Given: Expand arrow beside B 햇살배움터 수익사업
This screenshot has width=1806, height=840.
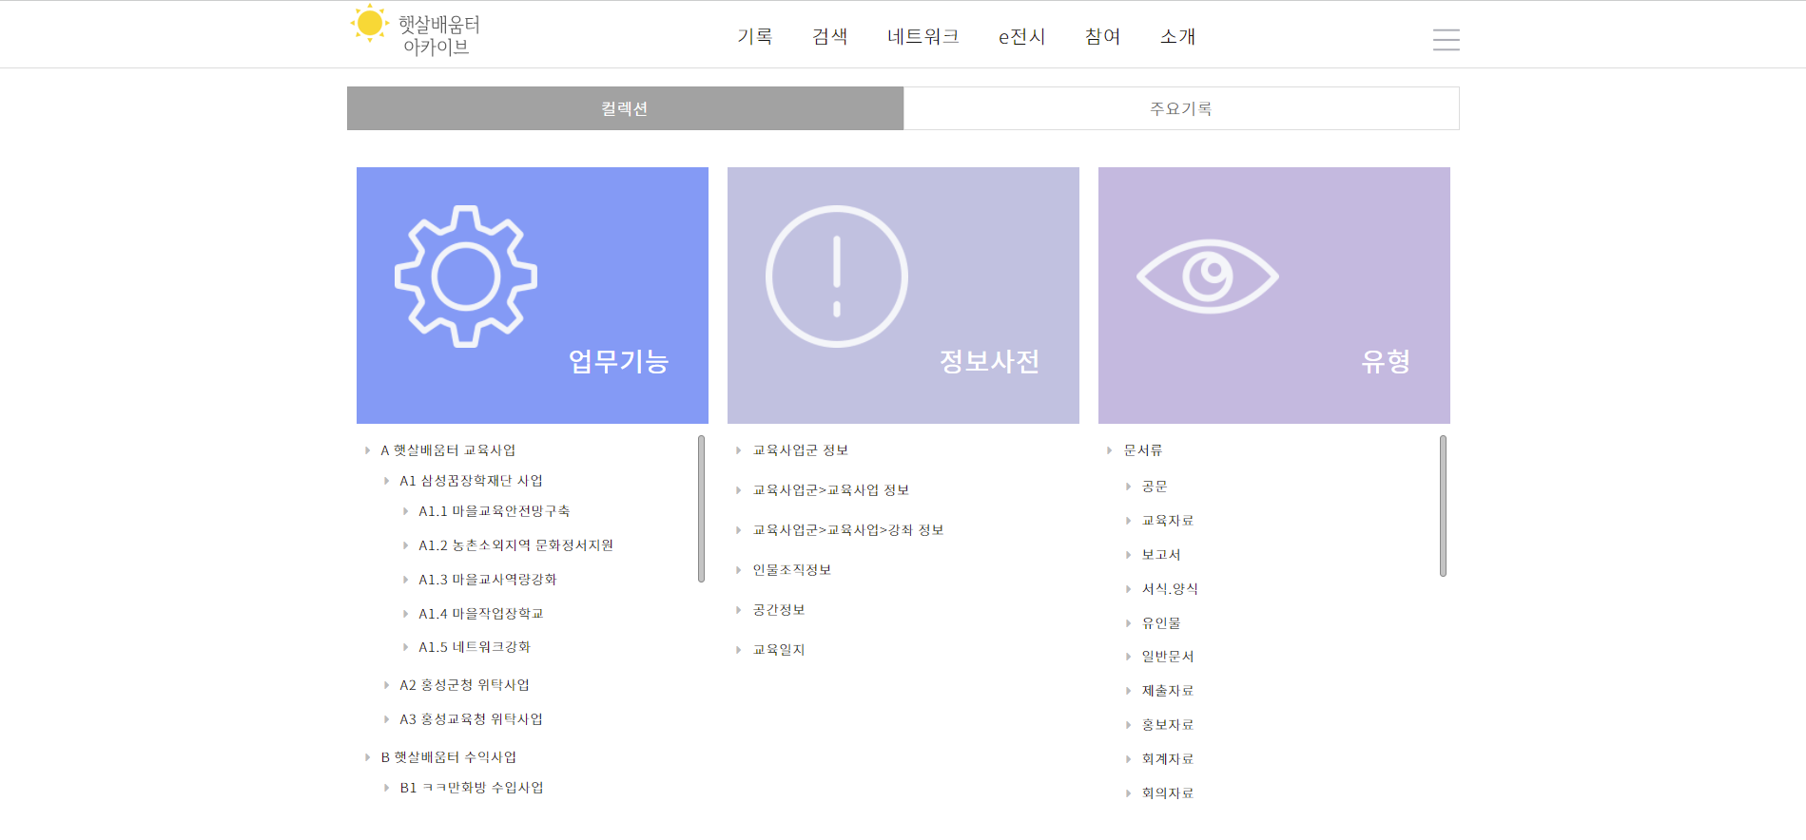Looking at the screenshot, I should pos(368,757).
